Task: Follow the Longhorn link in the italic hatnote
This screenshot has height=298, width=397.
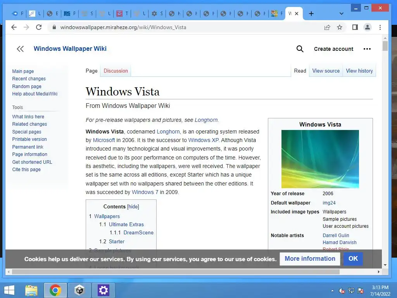Action: [x=206, y=120]
